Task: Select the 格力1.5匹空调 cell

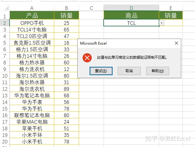Action: pyautogui.click(x=32, y=49)
